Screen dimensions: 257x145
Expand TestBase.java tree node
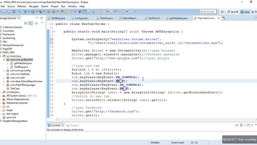point(8,67)
